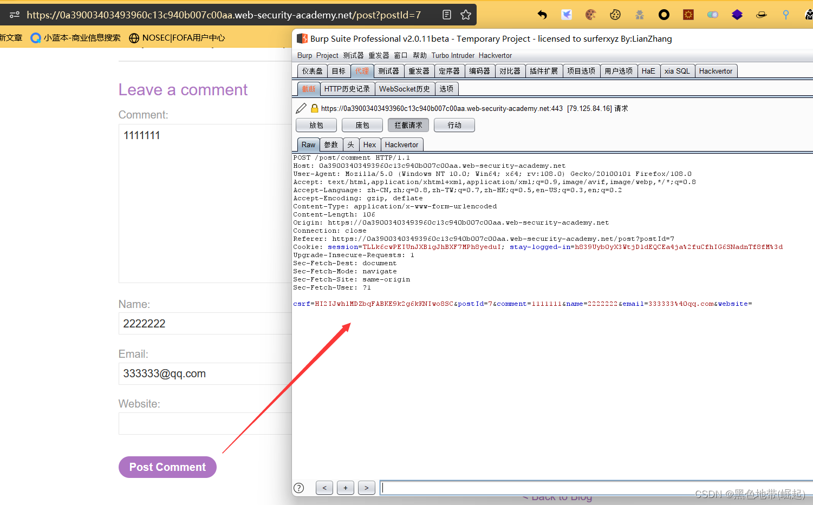Click the Email input field
The image size is (813, 505).
coord(205,373)
